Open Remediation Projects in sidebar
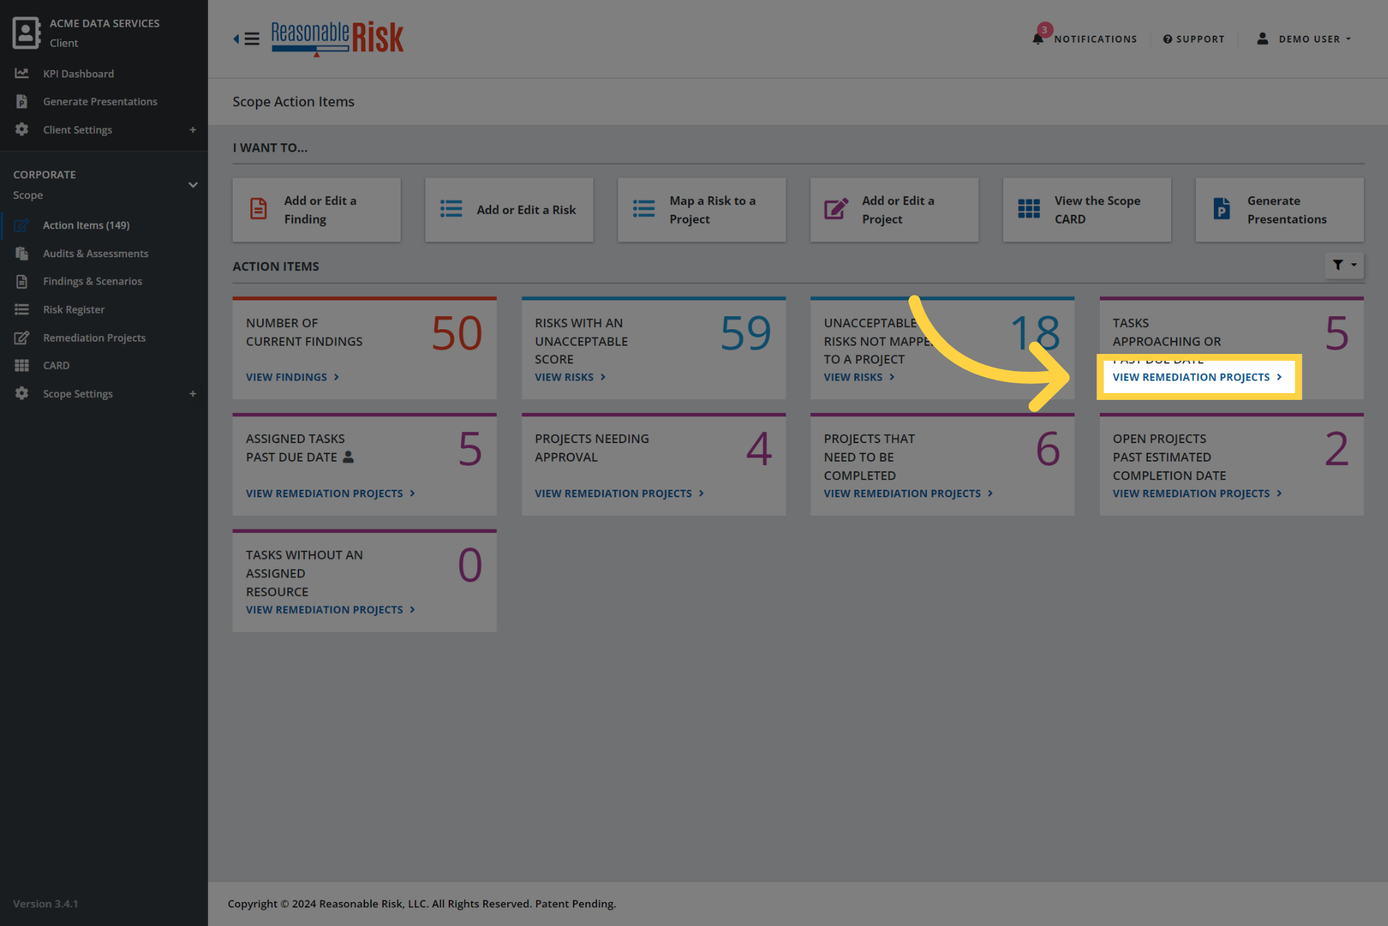The width and height of the screenshot is (1388, 926). click(94, 337)
